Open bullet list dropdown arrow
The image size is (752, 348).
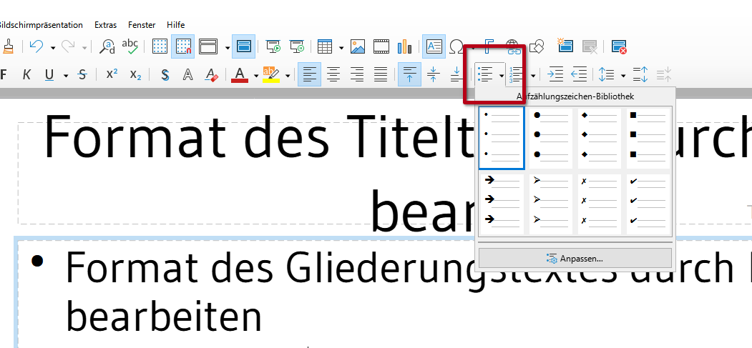coord(501,75)
